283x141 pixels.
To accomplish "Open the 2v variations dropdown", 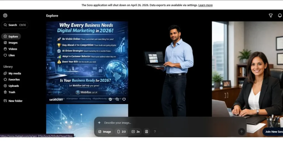I will [x=135, y=132].
